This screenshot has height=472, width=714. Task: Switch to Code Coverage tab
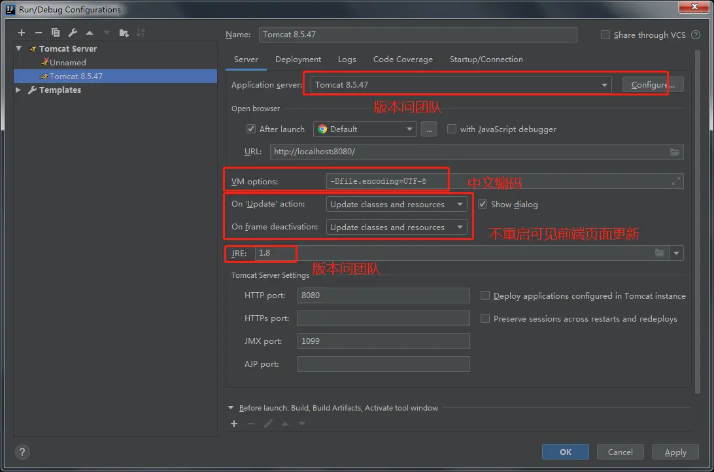pyautogui.click(x=403, y=59)
